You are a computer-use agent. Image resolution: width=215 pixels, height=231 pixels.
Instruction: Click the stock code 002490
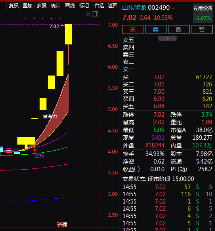[159, 8]
